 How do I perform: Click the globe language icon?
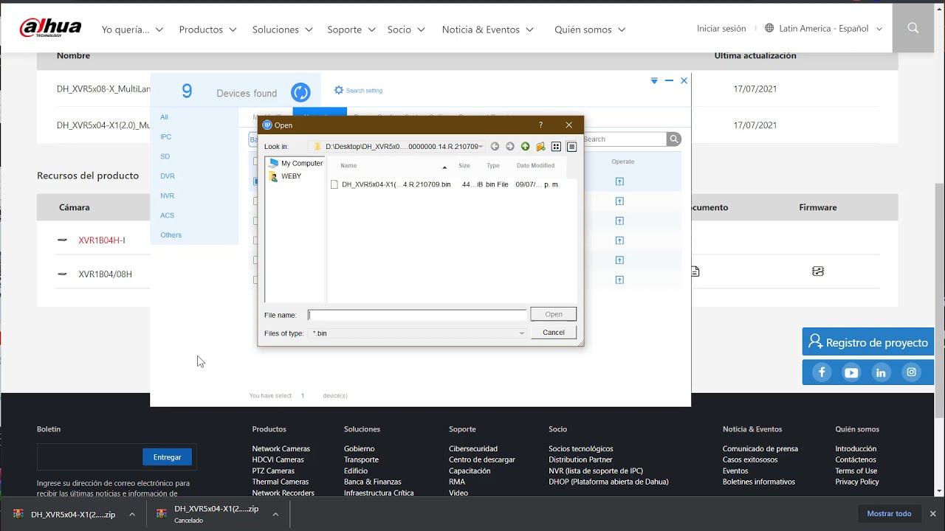[x=769, y=28]
